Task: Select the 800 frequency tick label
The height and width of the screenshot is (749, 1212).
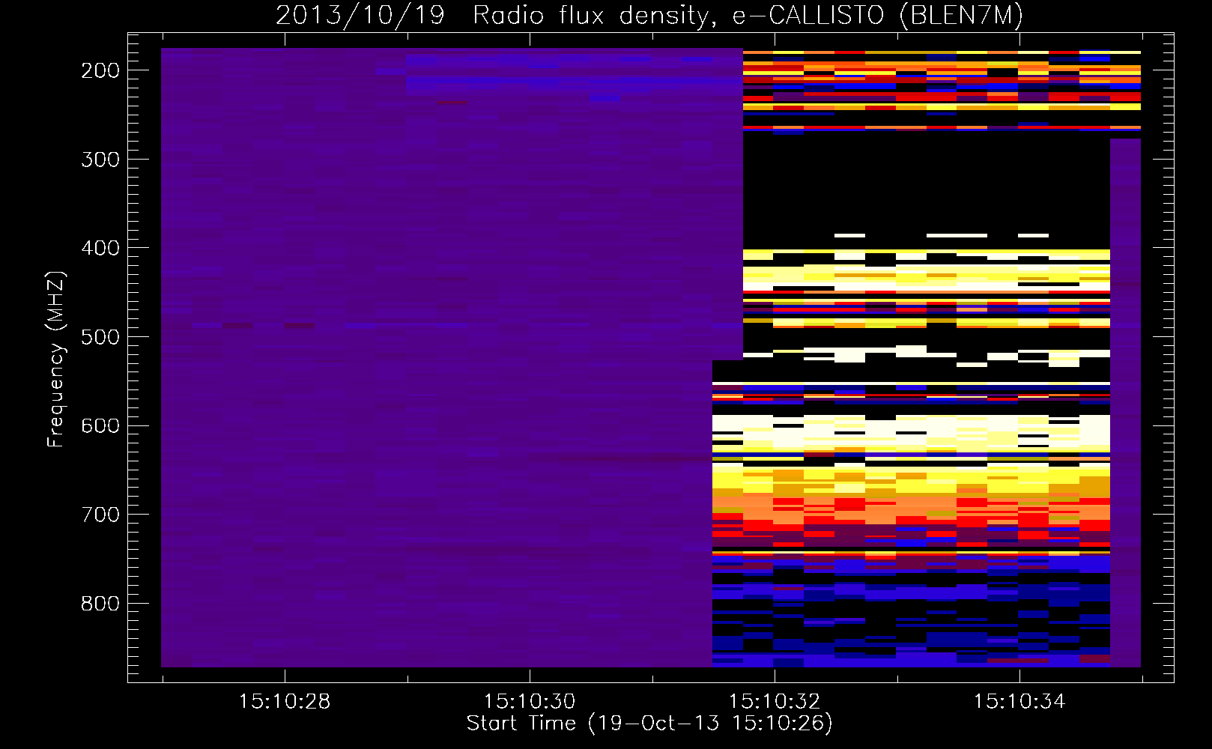Action: (100, 604)
